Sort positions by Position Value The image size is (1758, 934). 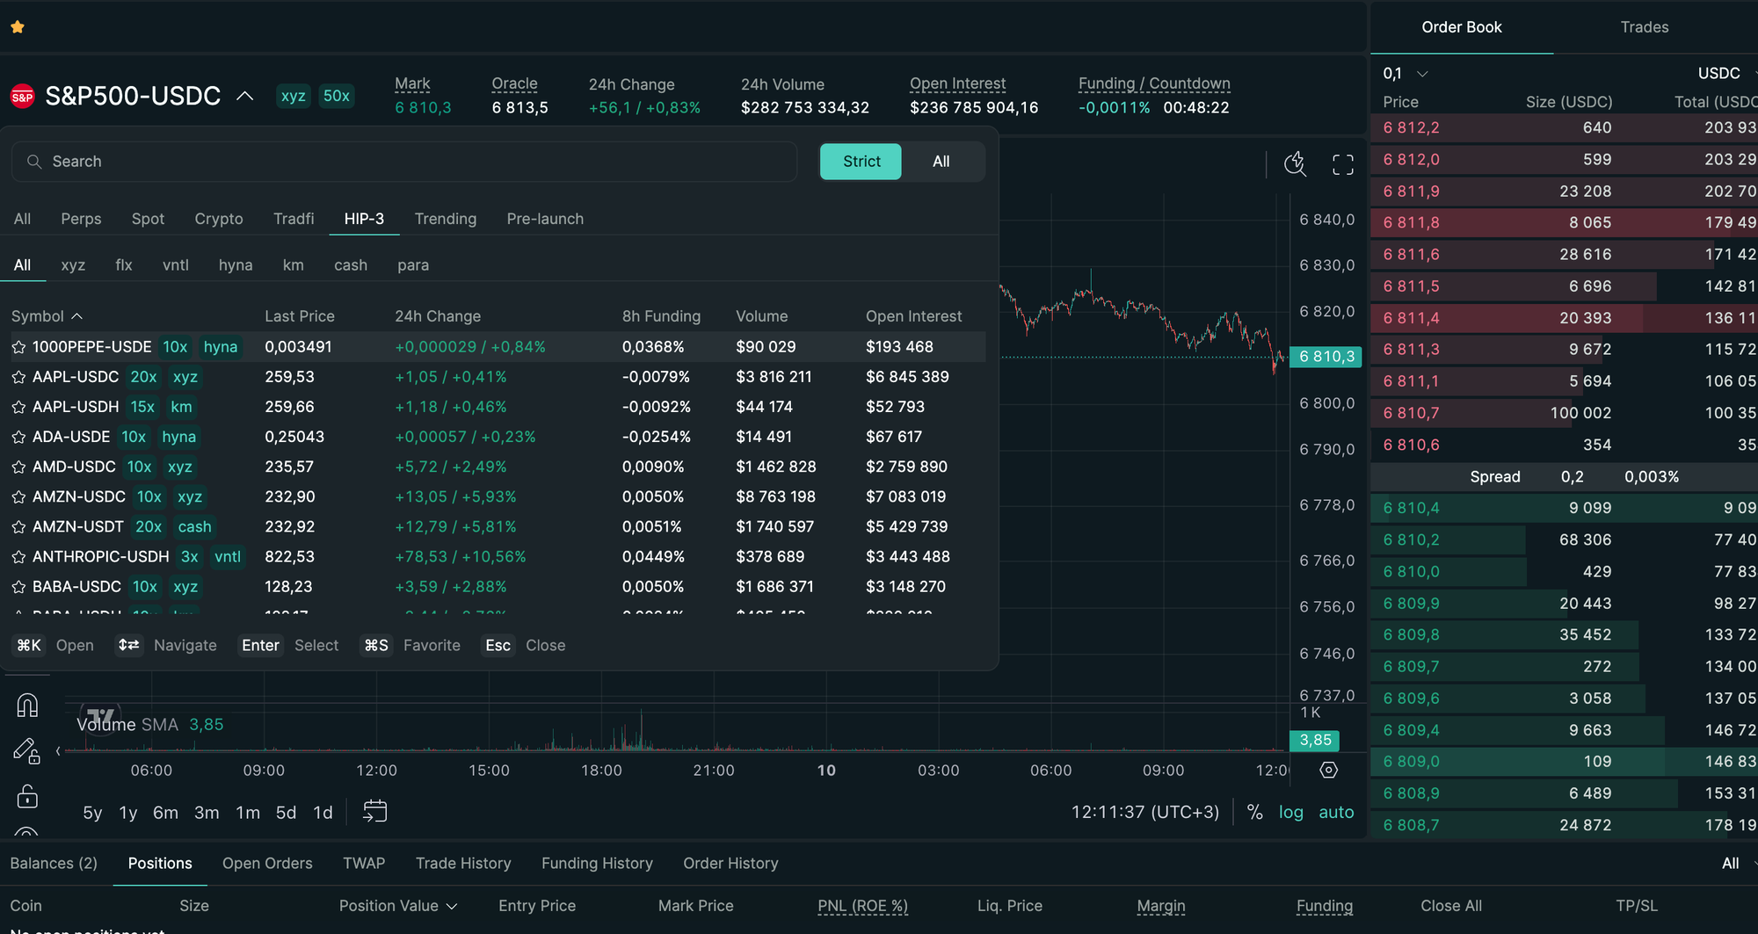398,906
